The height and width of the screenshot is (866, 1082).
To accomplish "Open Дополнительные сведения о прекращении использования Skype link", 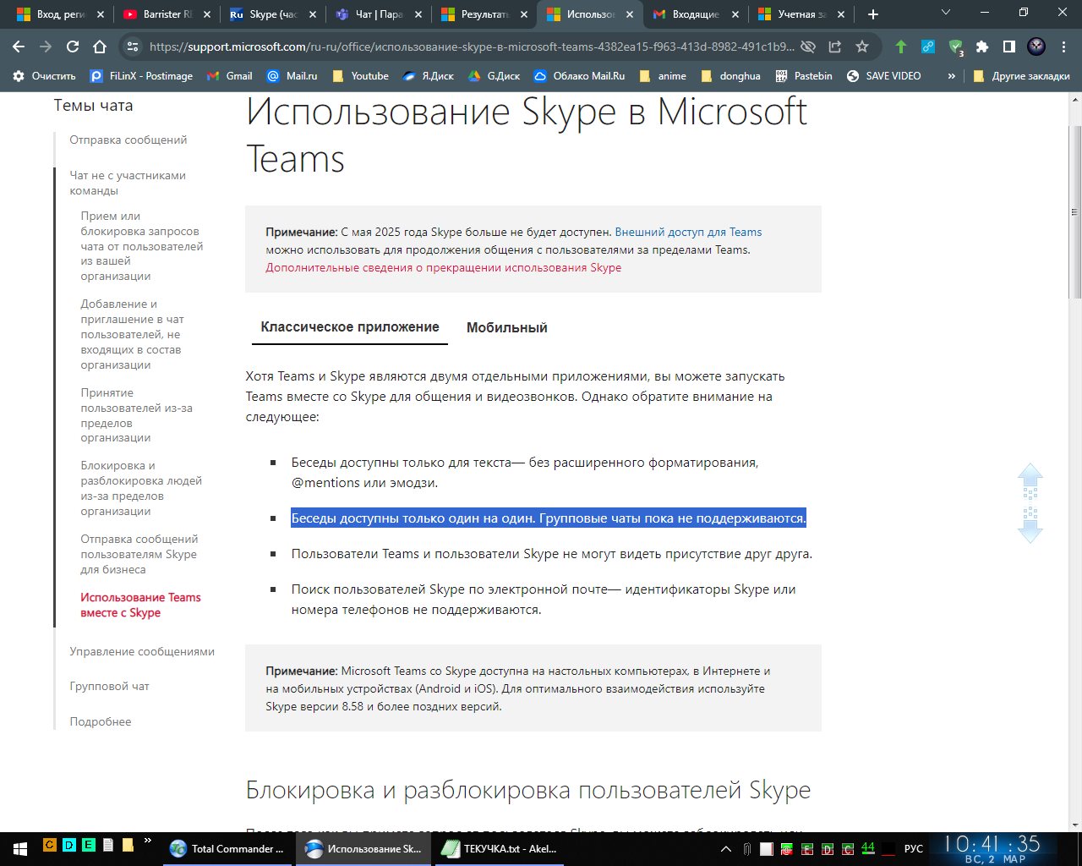I will (443, 267).
